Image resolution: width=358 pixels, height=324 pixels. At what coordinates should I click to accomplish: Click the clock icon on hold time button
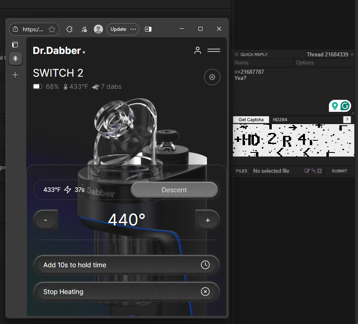(x=205, y=265)
